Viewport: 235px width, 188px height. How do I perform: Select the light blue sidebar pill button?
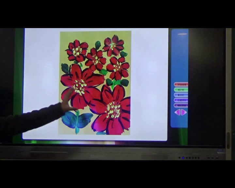point(181,95)
